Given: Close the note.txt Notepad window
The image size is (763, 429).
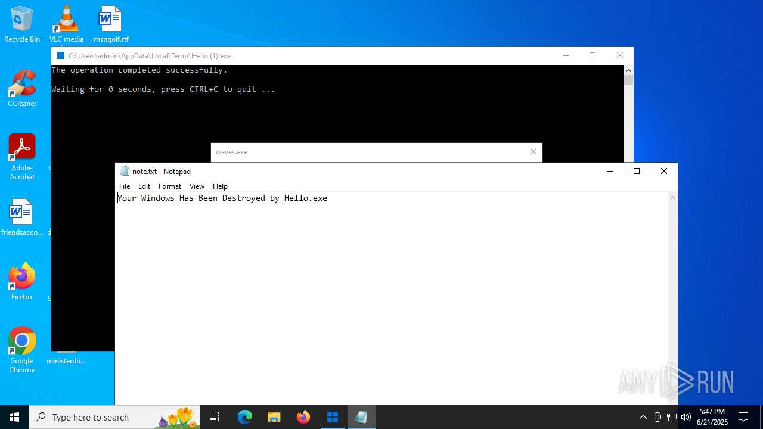Looking at the screenshot, I should tap(664, 171).
